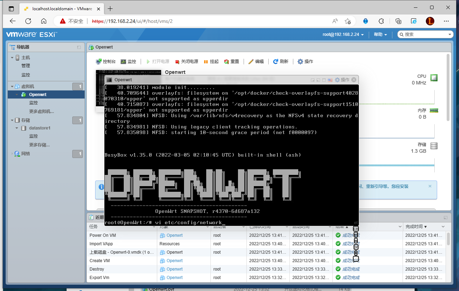
Task: Click the 重置 reset button
Action: [232, 62]
